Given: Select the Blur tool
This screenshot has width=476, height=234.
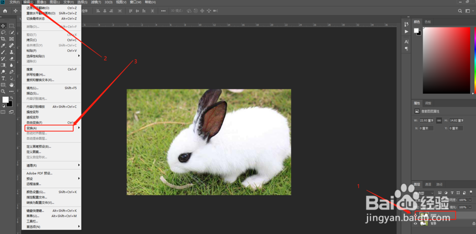Looking at the screenshot, I should (11, 65).
